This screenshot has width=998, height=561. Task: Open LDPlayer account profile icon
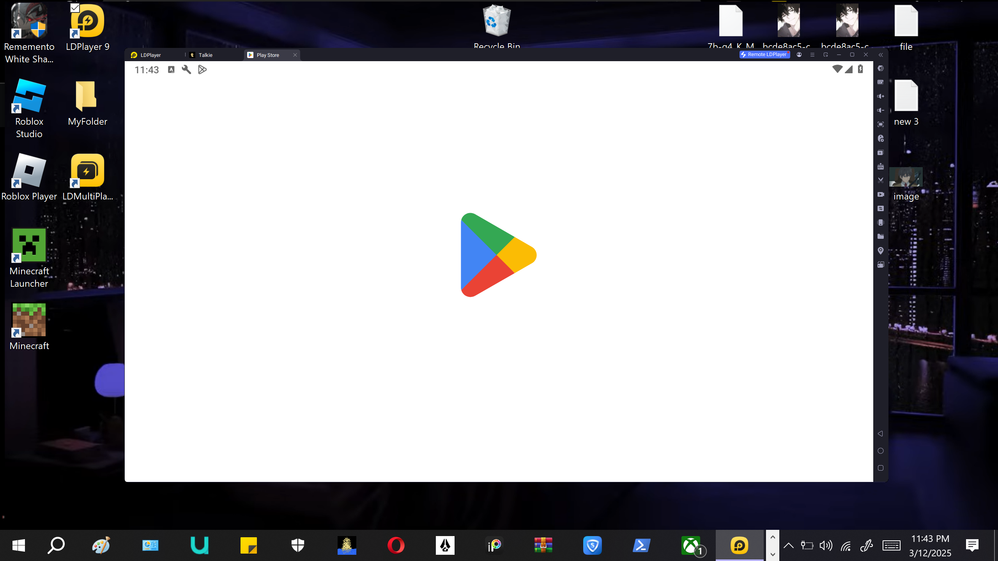[x=799, y=55]
